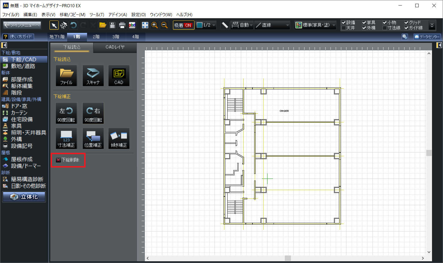
Task: Click the 傾き補正 tilt correction icon
Action: [119, 138]
